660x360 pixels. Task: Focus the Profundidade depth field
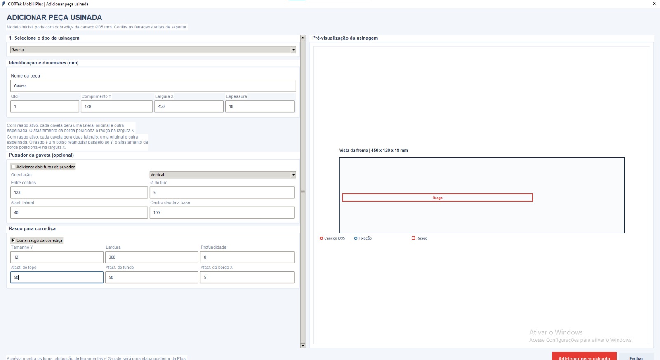coord(247,257)
